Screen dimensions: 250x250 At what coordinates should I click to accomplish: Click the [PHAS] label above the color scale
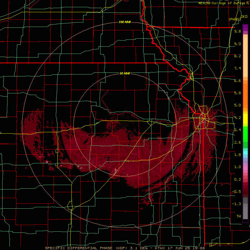(235, 19)
